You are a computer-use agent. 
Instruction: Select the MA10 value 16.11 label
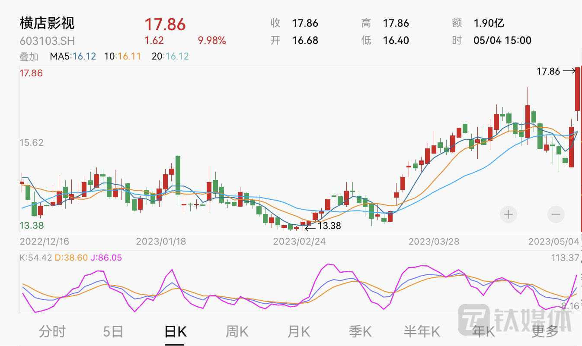tap(124, 57)
